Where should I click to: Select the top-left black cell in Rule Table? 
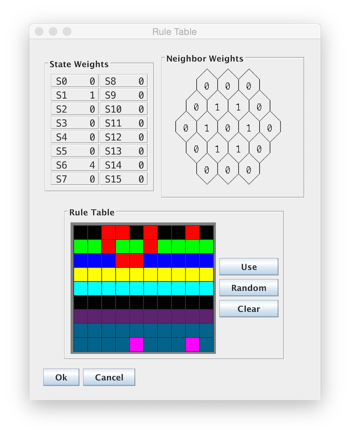point(80,232)
